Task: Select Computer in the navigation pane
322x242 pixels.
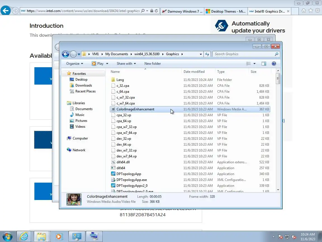Action: pyautogui.click(x=80, y=138)
